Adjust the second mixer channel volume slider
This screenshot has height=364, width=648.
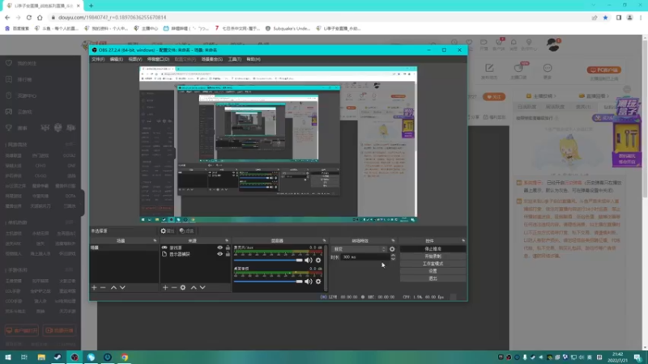pos(268,281)
